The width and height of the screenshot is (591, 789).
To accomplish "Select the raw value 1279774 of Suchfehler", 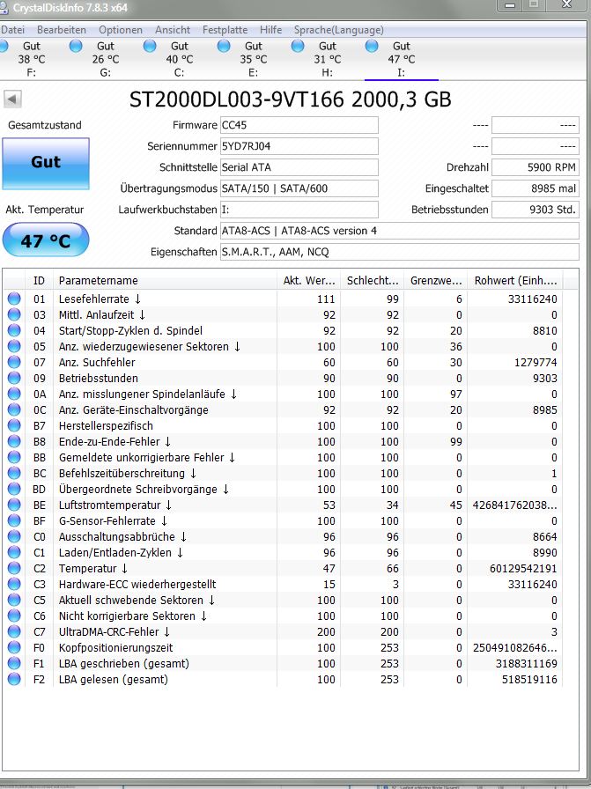I will [x=536, y=362].
